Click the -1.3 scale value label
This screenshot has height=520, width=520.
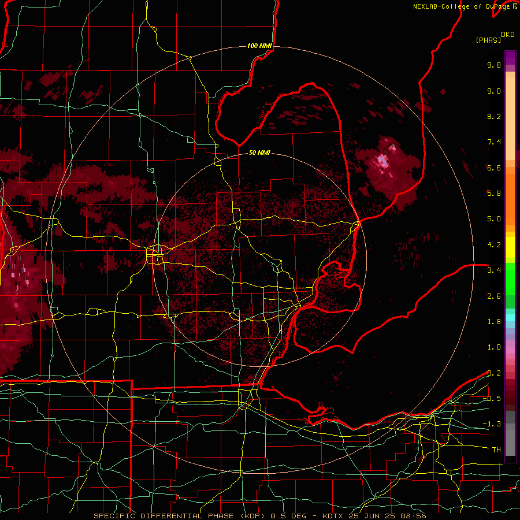492,424
